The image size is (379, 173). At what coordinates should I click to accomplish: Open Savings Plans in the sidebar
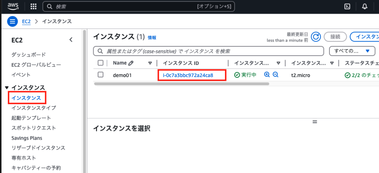[x=27, y=138]
